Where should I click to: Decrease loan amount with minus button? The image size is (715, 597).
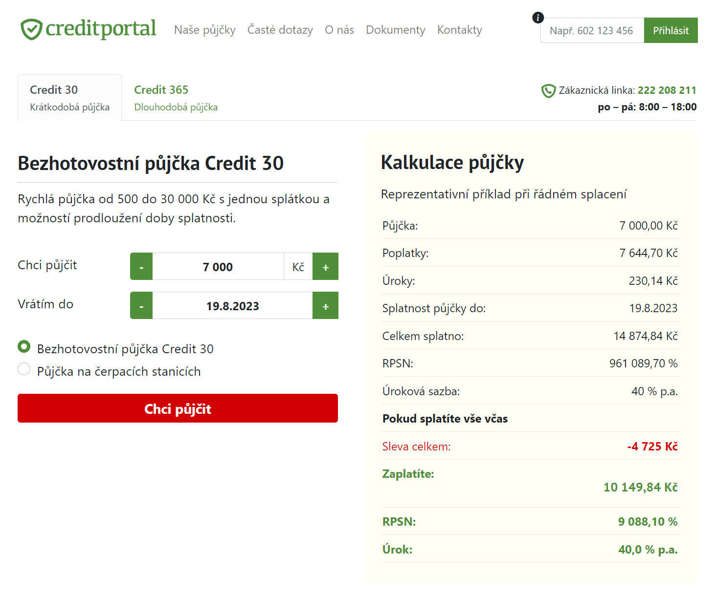[141, 267]
